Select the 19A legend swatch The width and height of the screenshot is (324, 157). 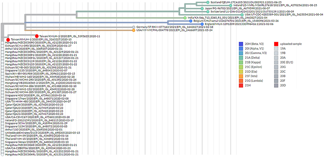276,48
